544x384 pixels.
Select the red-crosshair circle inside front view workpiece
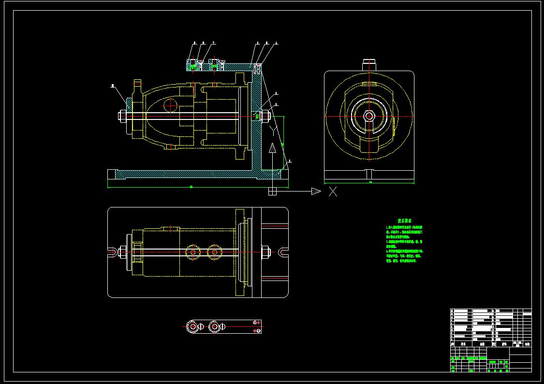(171, 105)
